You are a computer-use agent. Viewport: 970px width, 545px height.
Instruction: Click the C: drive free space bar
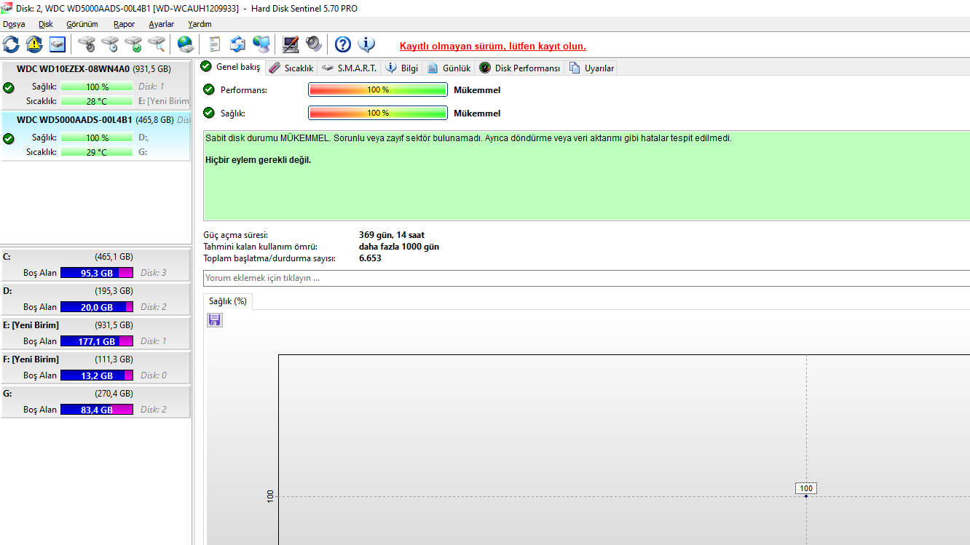97,273
